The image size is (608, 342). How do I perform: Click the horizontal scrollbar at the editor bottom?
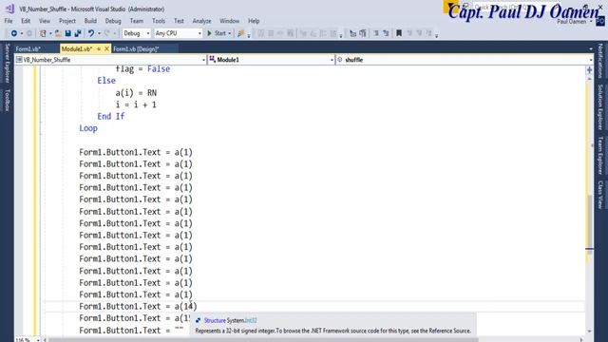point(264,340)
